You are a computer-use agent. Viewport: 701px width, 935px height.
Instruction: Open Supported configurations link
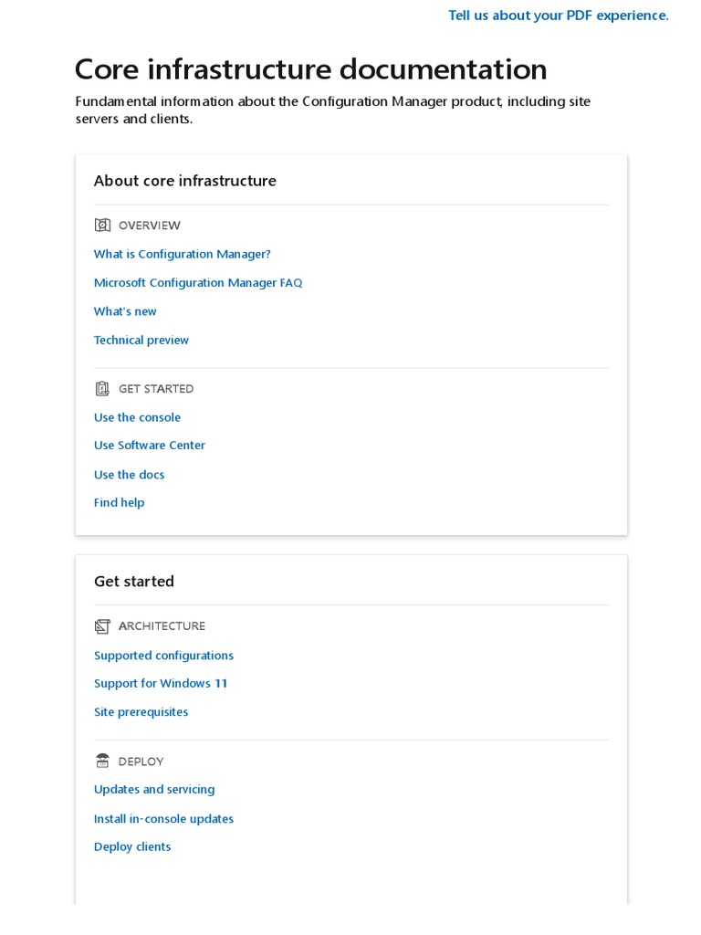coord(163,656)
